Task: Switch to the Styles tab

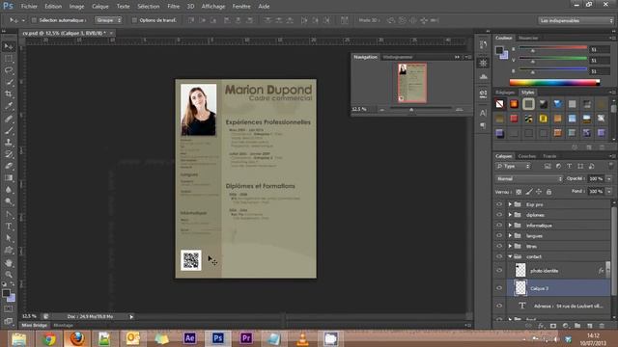Action: click(528, 93)
